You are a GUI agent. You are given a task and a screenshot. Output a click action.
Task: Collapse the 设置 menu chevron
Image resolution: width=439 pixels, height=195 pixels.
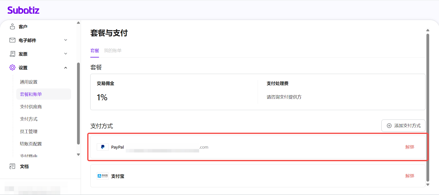pyautogui.click(x=66, y=68)
